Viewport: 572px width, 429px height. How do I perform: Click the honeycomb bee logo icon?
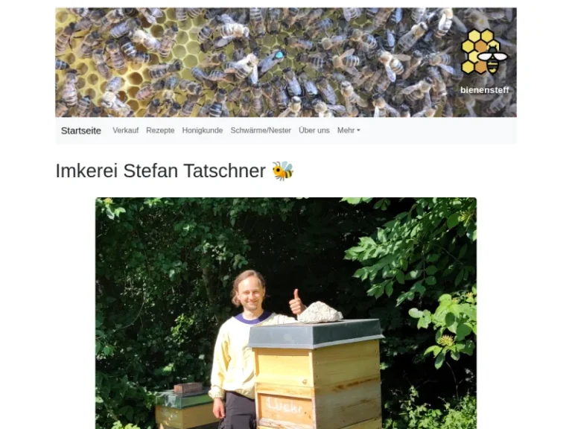tap(484, 52)
